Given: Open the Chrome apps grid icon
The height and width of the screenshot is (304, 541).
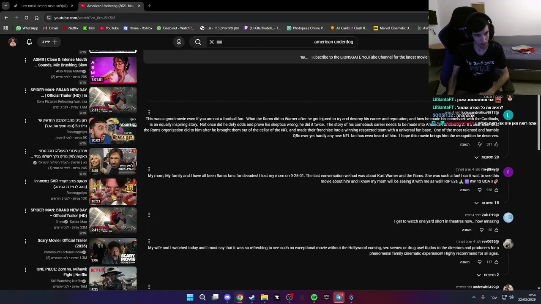Looking at the screenshot, I should click(x=5, y=28).
